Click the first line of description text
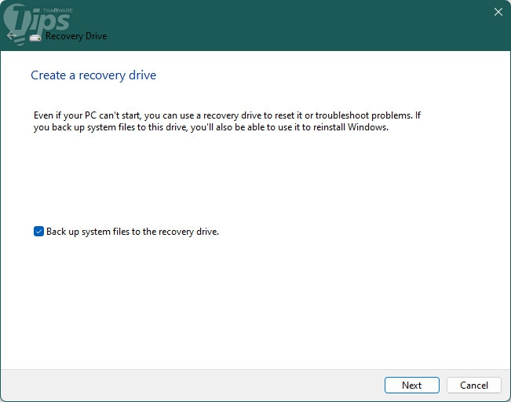 tap(227, 115)
